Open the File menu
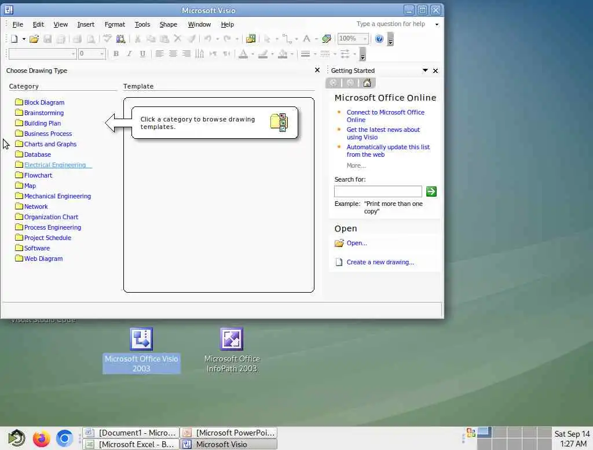593x450 pixels. (x=18, y=24)
